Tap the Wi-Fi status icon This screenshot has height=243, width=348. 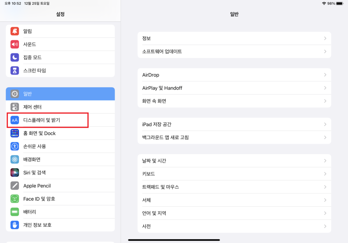pos(324,3)
